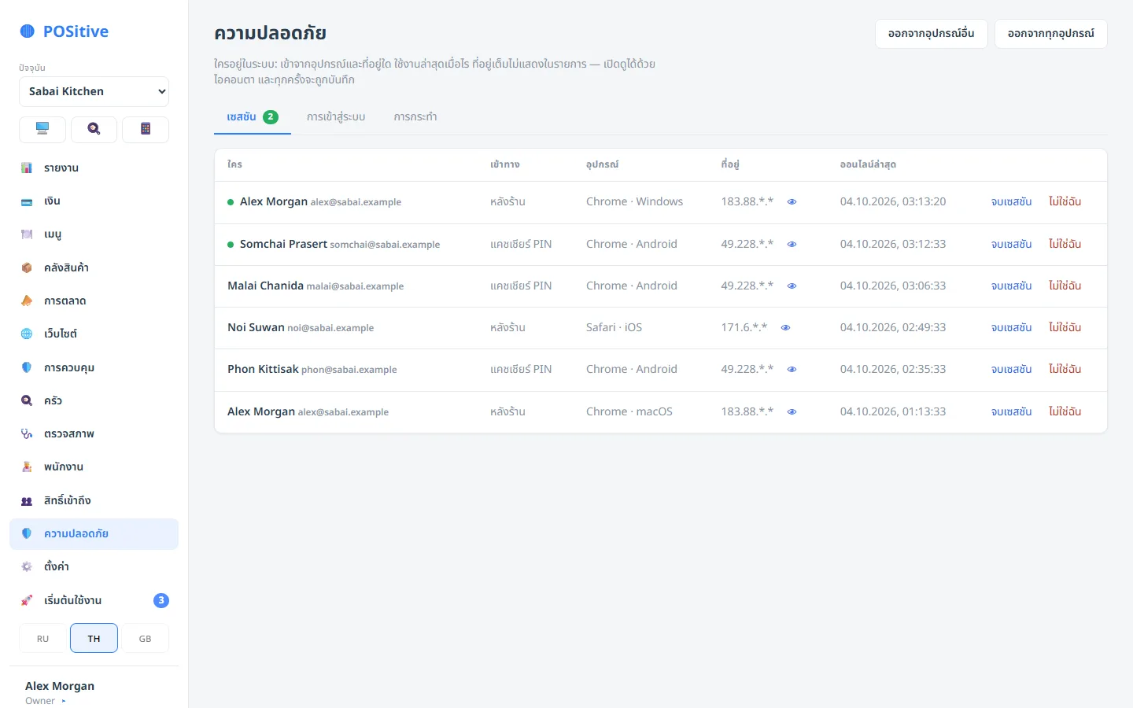Click the ออกจากทุกอุปกรณ์ button
Screen dimensions: 1133x708
point(1051,34)
